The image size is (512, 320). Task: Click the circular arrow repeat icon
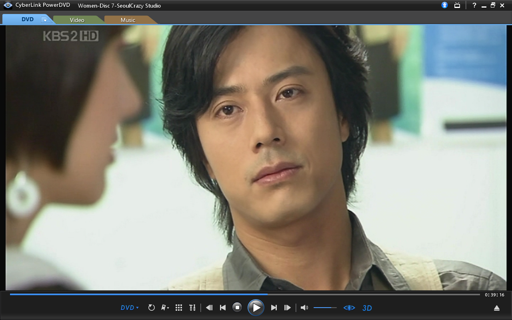(152, 308)
